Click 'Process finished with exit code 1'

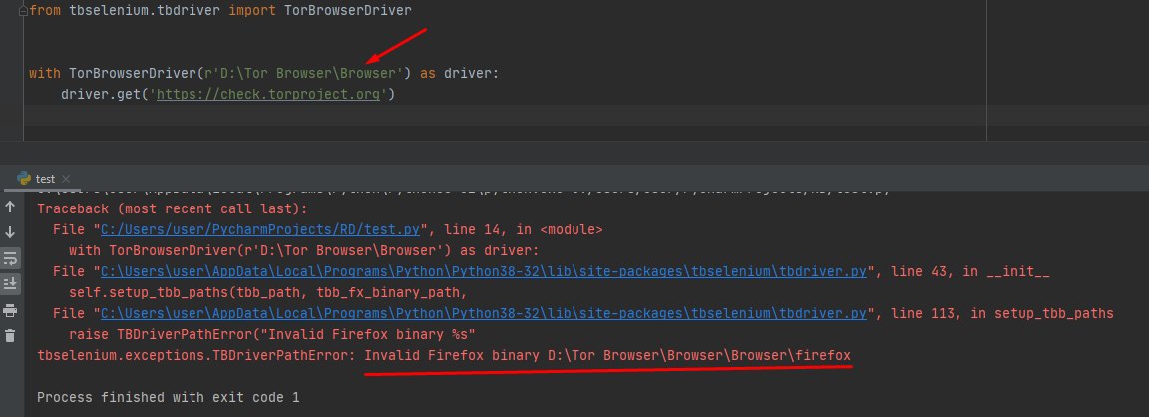click(168, 398)
